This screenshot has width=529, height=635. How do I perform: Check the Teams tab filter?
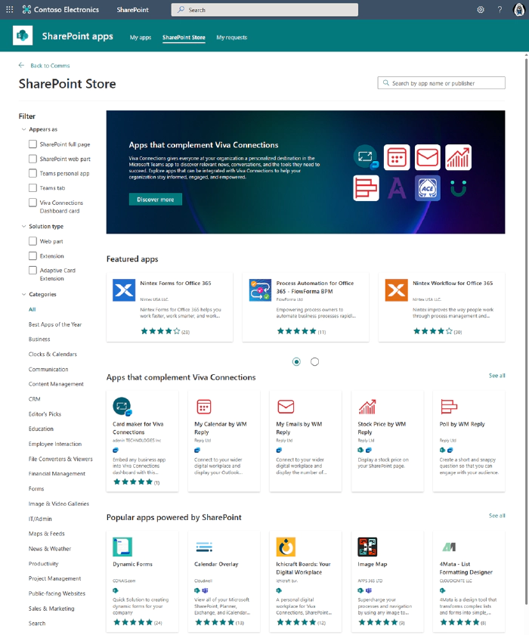tap(32, 188)
